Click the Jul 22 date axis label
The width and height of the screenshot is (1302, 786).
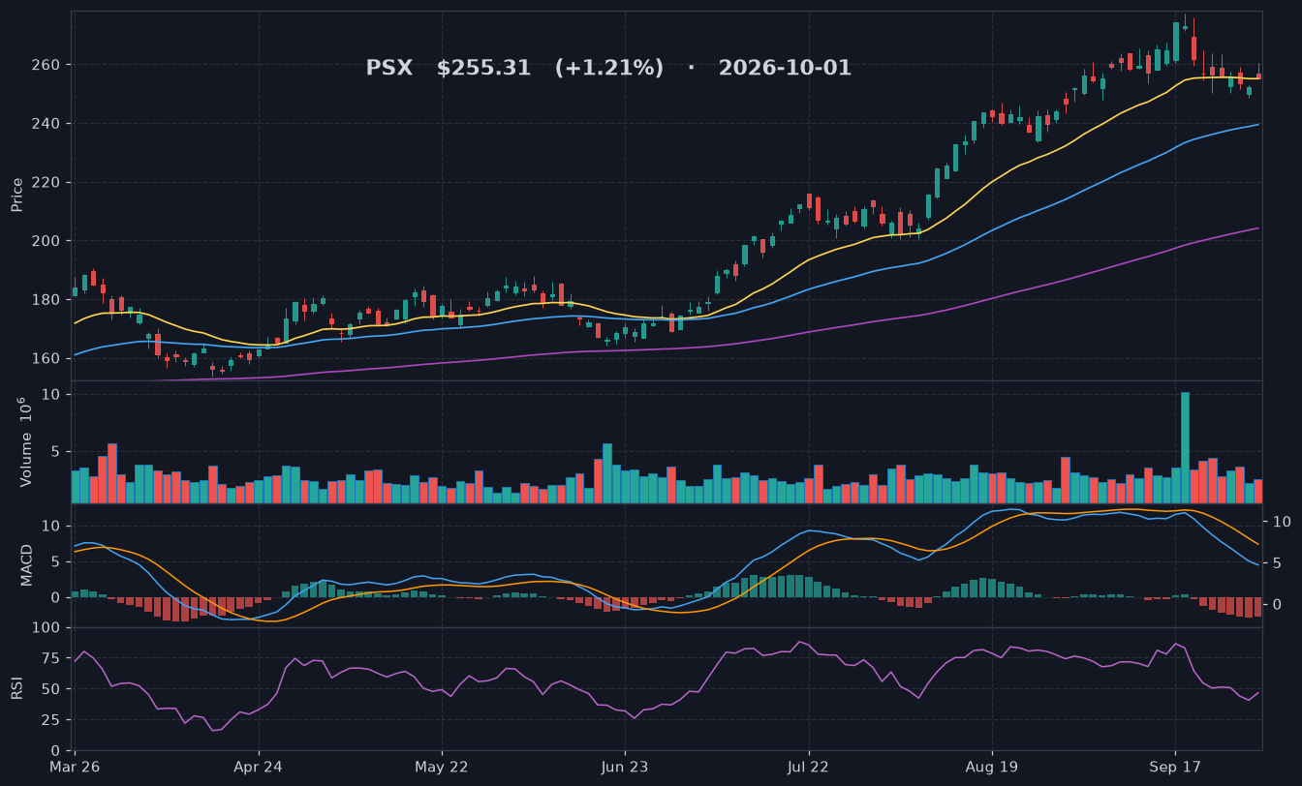808,766
